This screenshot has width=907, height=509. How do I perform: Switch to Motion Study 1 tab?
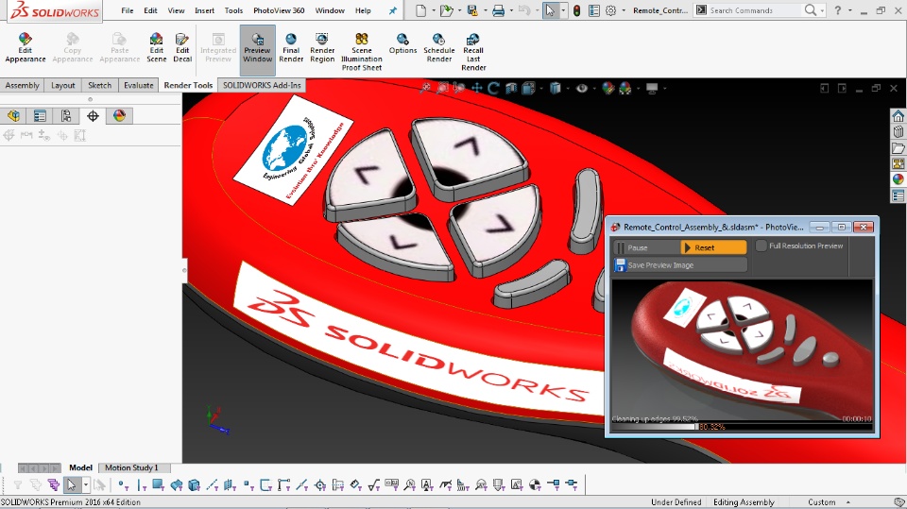(131, 467)
